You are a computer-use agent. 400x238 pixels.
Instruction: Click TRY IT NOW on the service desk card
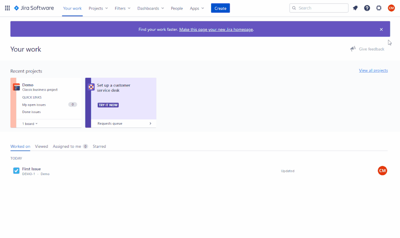point(107,105)
